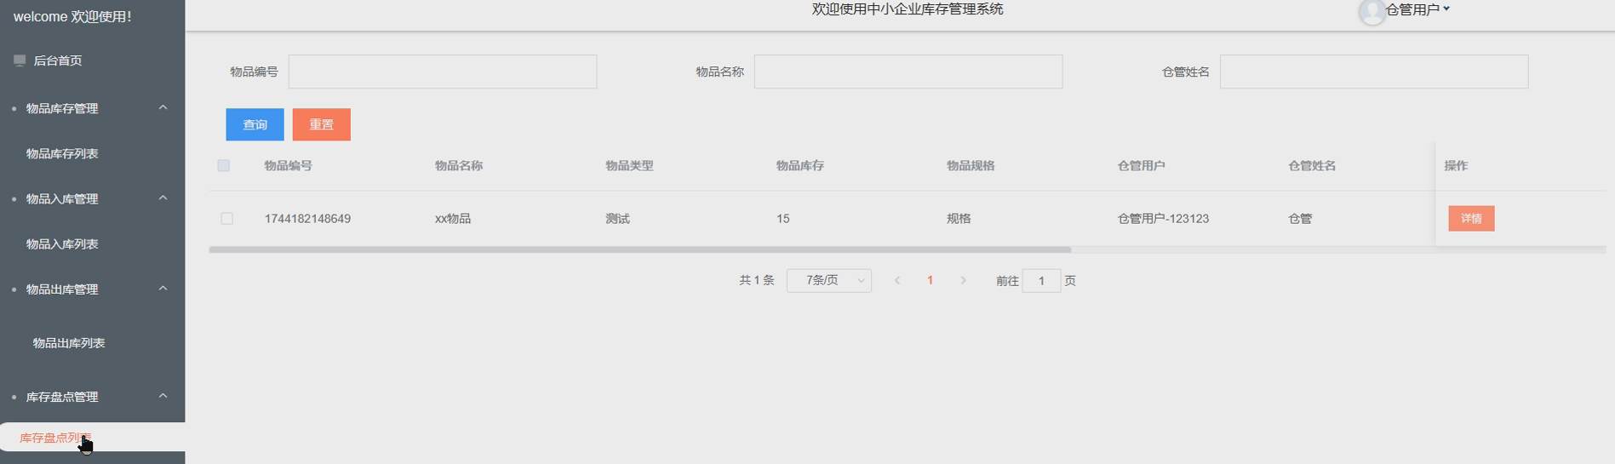This screenshot has height=464, width=1615.
Task: Click the orange 重置 button
Action: tap(322, 124)
